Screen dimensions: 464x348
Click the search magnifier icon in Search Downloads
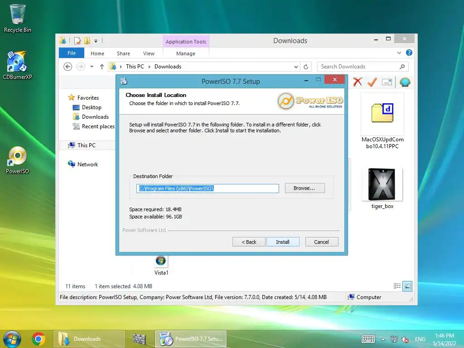(x=402, y=67)
